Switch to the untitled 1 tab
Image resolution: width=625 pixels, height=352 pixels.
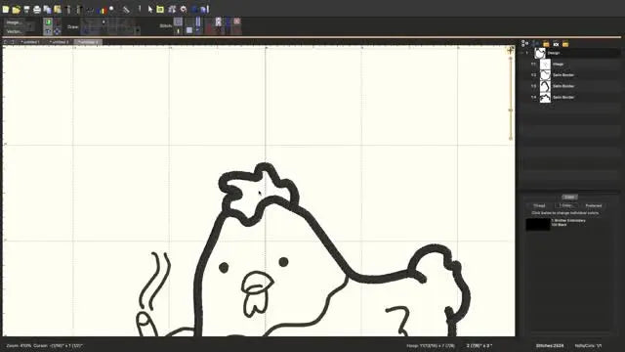(30, 42)
